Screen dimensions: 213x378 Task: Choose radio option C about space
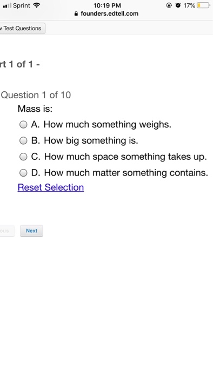click(23, 157)
